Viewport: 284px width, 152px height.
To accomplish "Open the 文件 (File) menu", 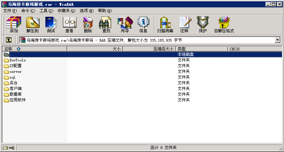I will [x=10, y=11].
